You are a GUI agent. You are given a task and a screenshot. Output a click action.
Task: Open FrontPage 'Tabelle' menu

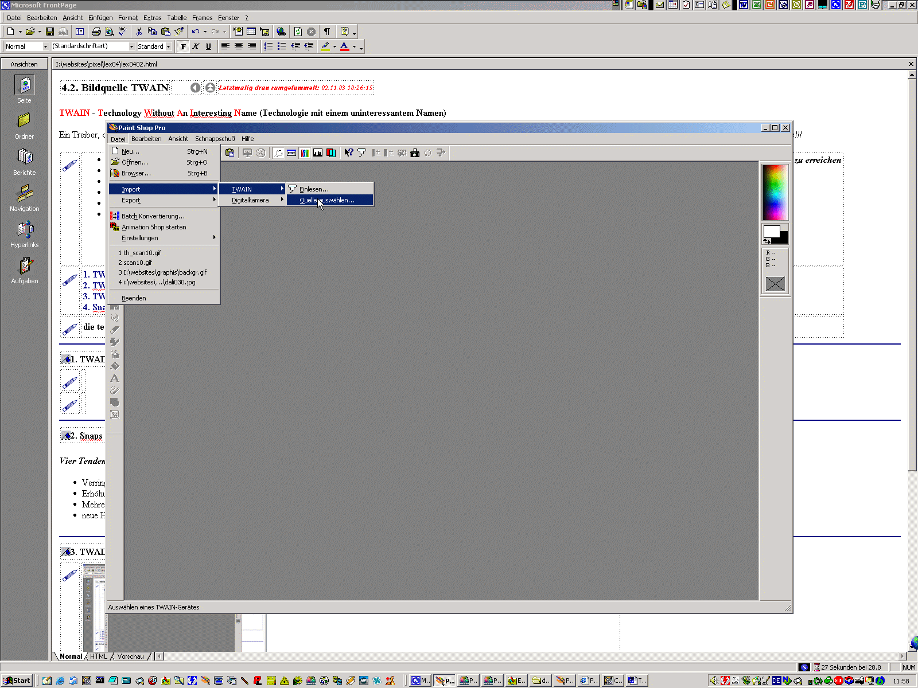coord(177,18)
